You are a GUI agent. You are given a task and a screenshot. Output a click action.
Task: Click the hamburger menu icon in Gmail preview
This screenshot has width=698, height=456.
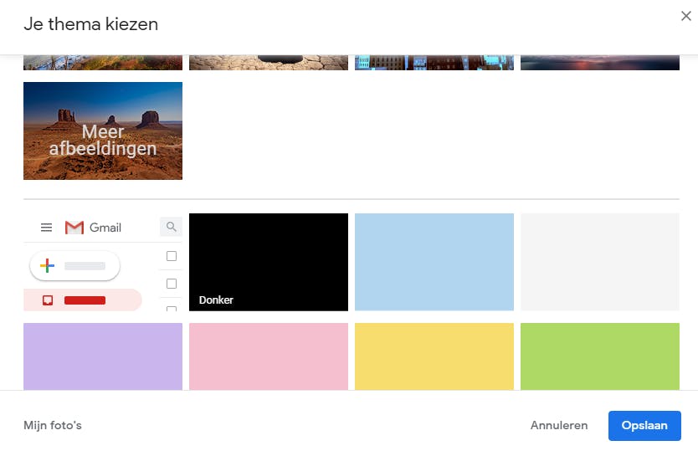(x=46, y=228)
